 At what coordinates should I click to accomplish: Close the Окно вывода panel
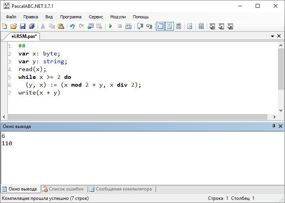pos(280,126)
